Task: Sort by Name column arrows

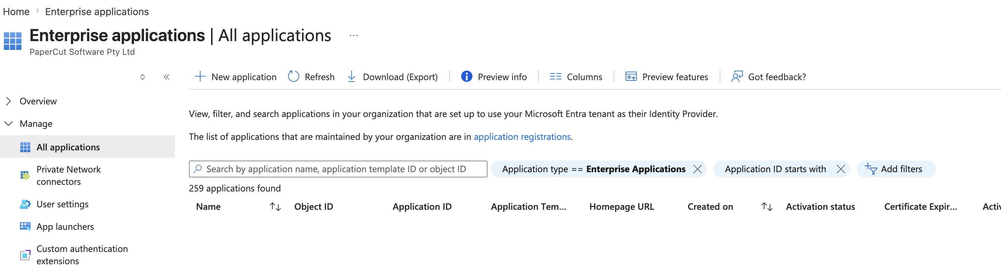Action: coord(275,207)
